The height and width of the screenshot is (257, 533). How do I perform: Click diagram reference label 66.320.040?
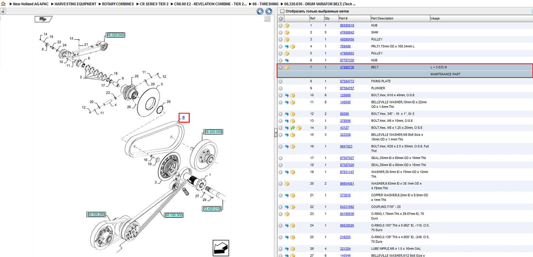(116, 35)
